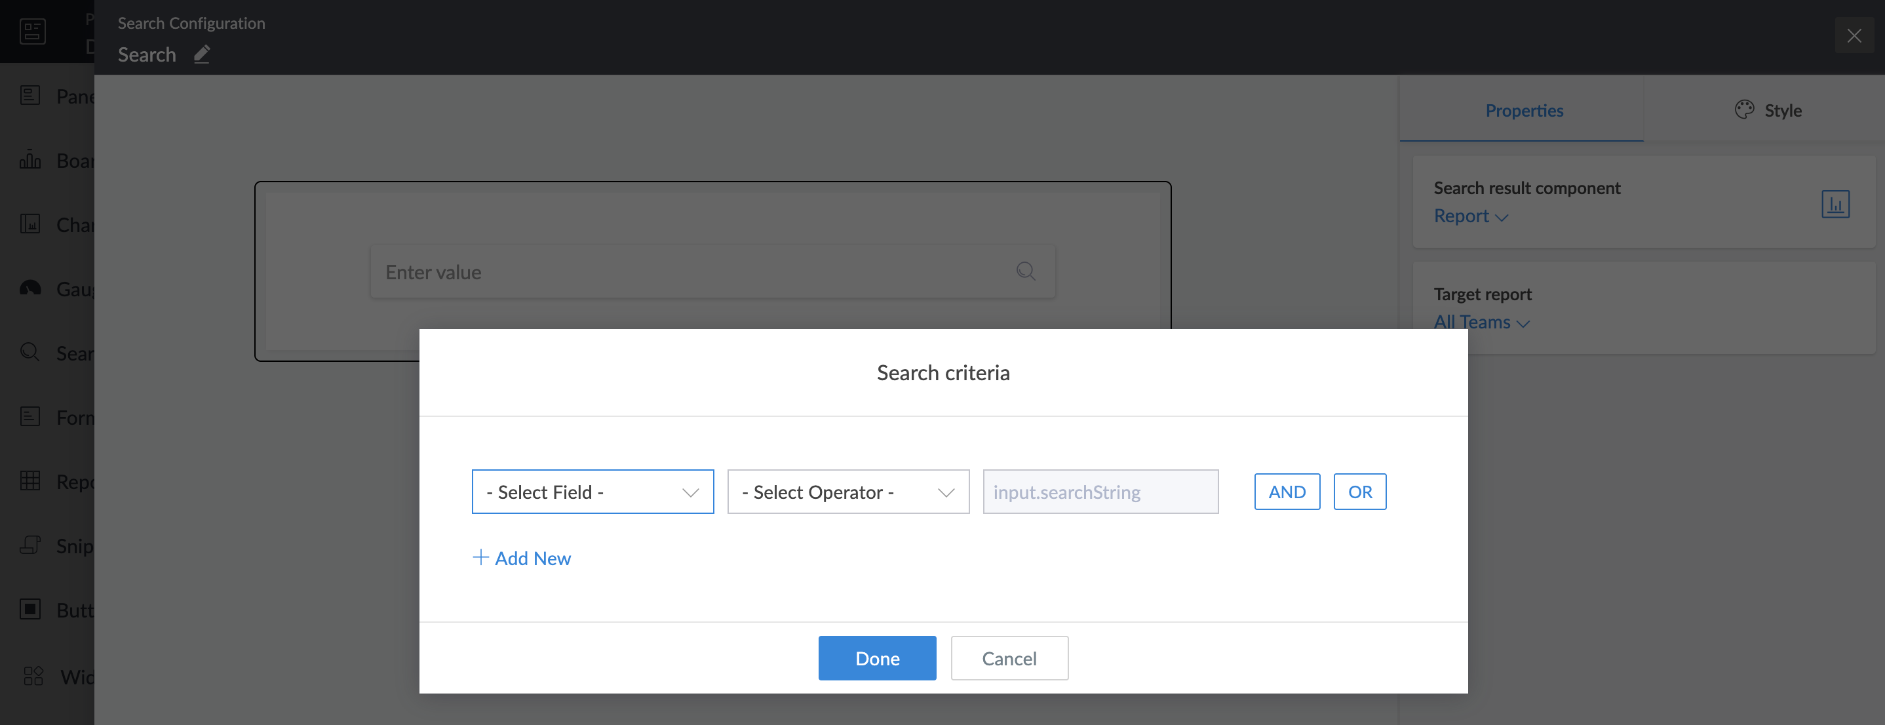The image size is (1885, 725).
Task: Click the Style palette icon
Action: pyautogui.click(x=1744, y=109)
